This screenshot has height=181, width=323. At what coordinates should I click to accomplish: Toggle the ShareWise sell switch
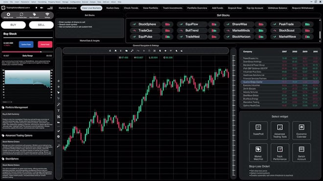point(261,24)
